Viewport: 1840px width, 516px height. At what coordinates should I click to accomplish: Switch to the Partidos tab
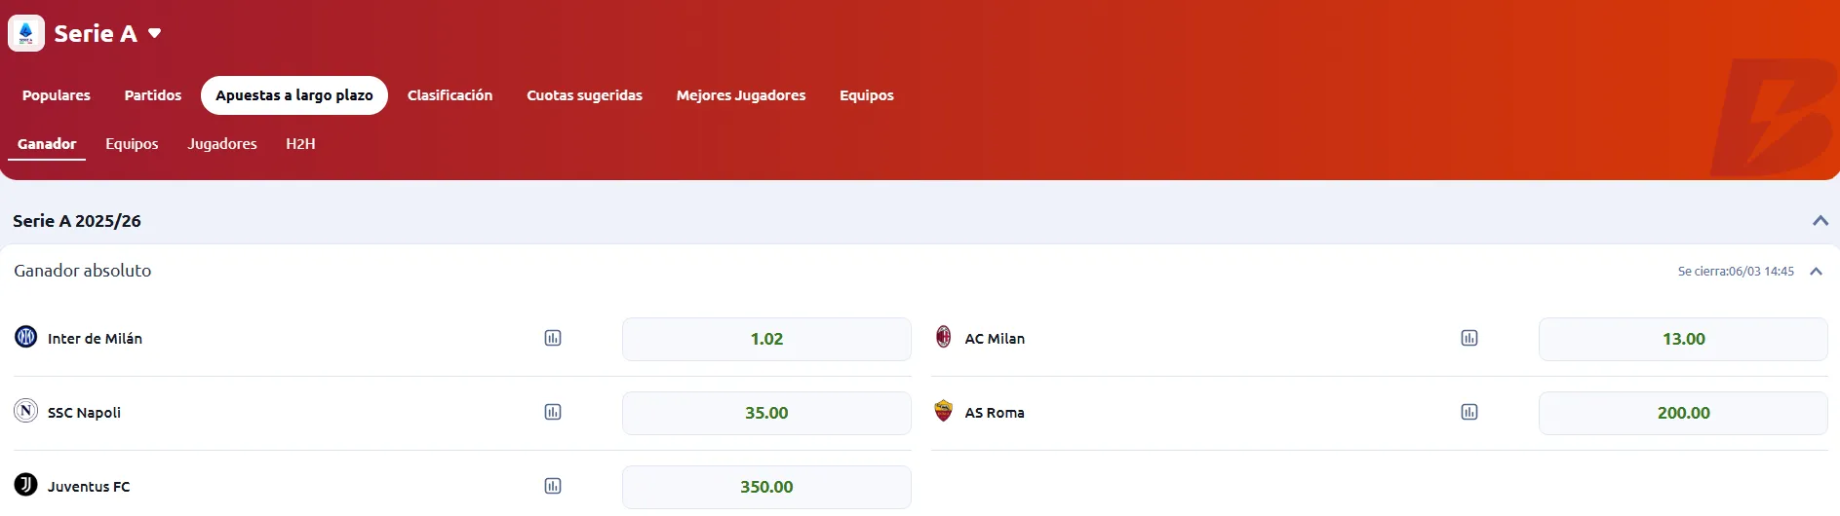(153, 95)
